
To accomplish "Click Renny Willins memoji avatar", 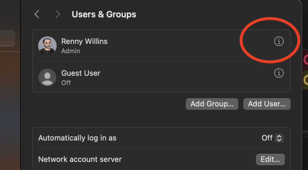I will [47, 46].
